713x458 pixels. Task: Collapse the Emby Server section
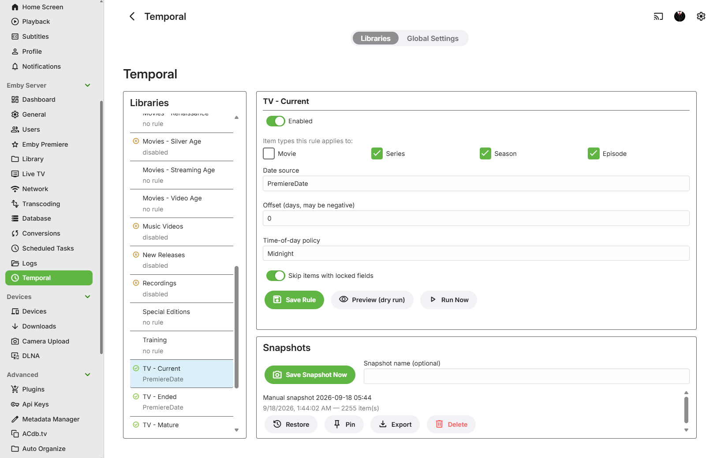tap(87, 85)
